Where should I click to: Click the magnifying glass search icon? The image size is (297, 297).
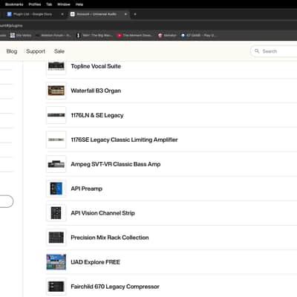point(257,51)
